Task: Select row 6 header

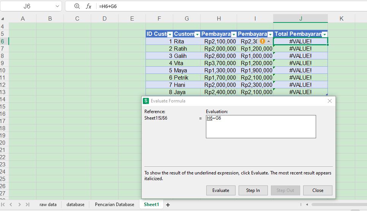Action: [4, 41]
